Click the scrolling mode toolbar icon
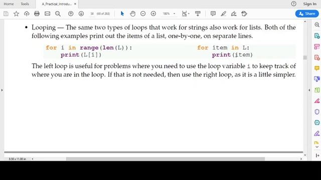The image size is (321, 180). click(x=198, y=13)
